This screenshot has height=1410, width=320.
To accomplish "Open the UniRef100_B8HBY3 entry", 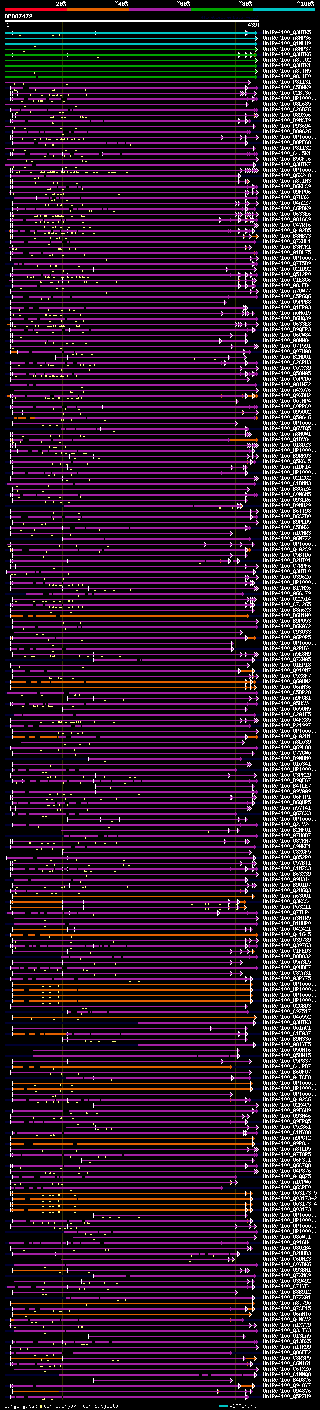I will 287,236.
